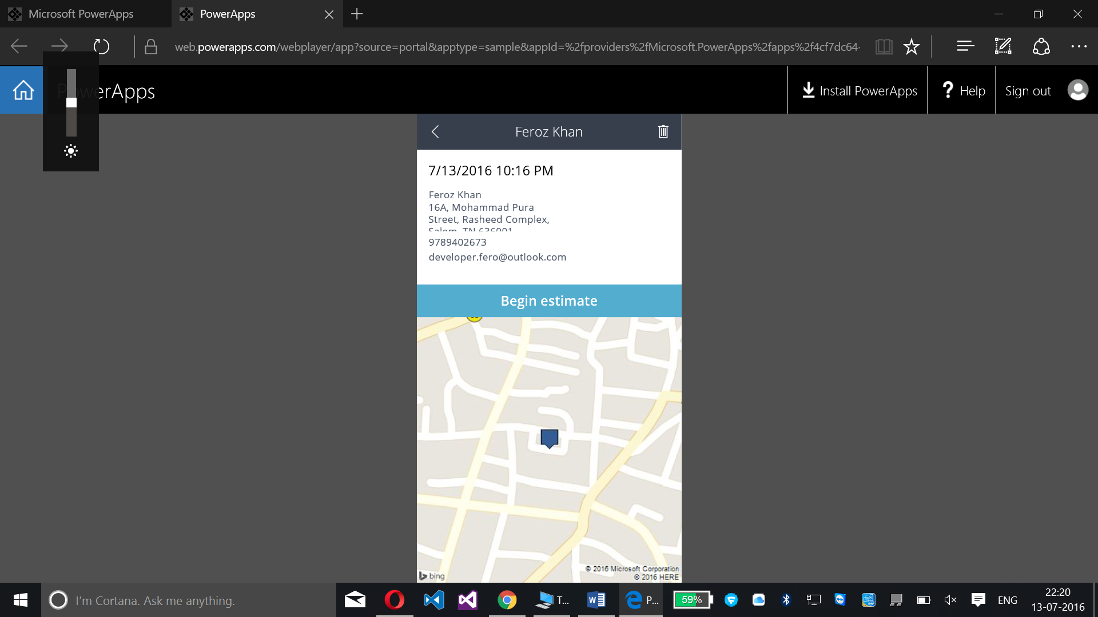This screenshot has width=1098, height=617.
Task: Open the Action Center notifications icon
Action: [978, 600]
